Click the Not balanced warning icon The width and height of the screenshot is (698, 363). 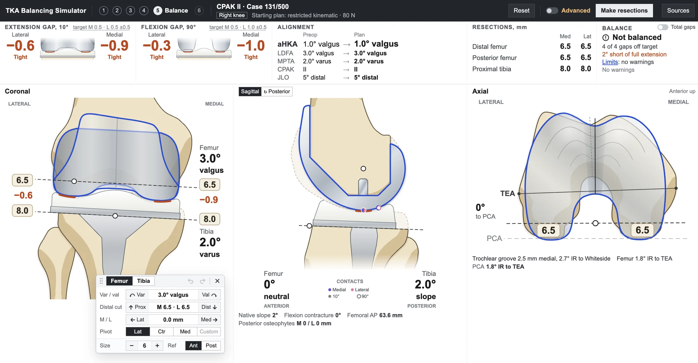point(606,38)
